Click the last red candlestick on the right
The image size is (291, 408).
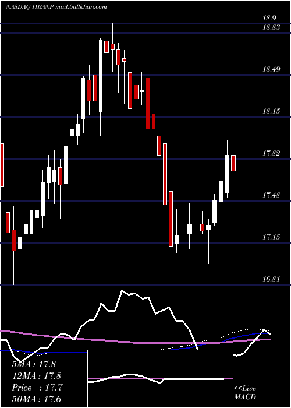(x=233, y=163)
